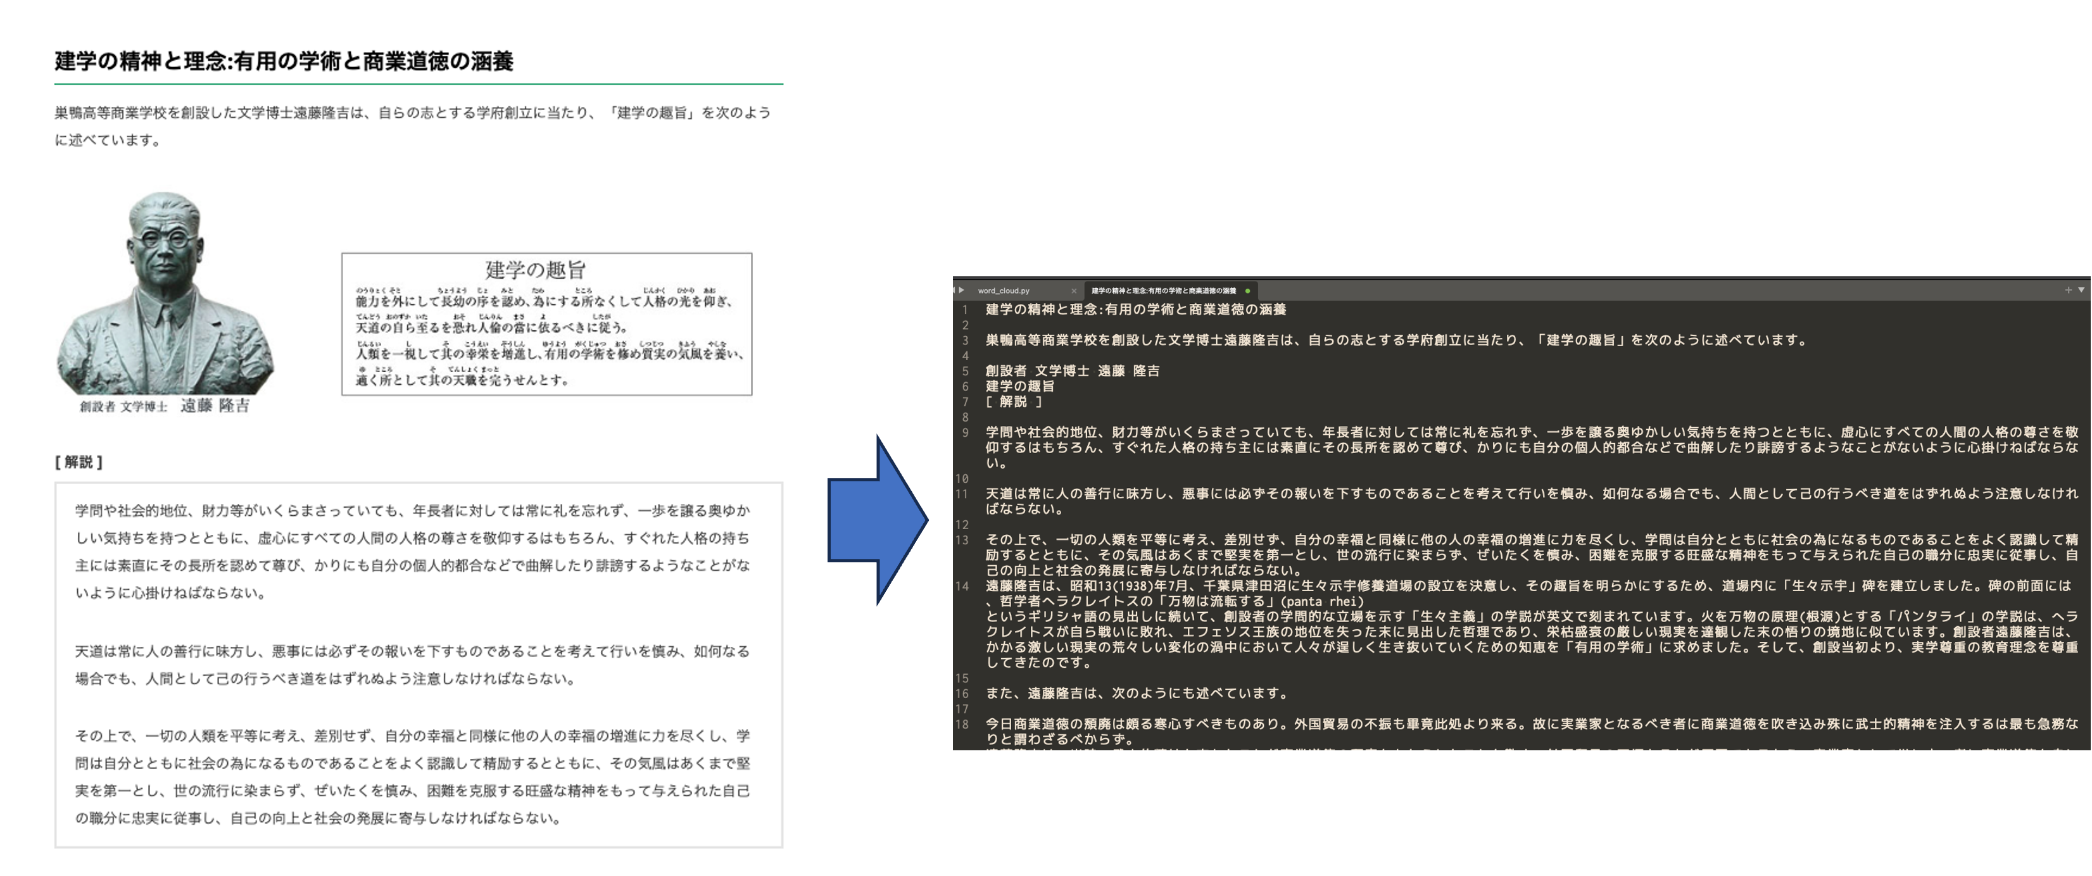Screen dimensions: 2092x876
Task: Click the tab scroll right arrow
Action: point(961,290)
